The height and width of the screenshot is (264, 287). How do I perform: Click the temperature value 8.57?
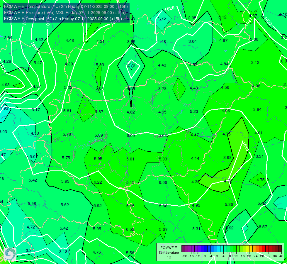263,227
